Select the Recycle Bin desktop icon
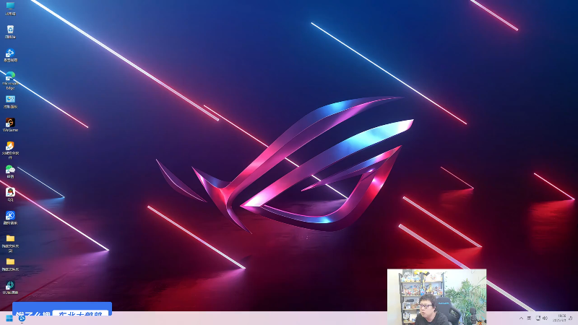This screenshot has height=325, width=578. [10, 32]
